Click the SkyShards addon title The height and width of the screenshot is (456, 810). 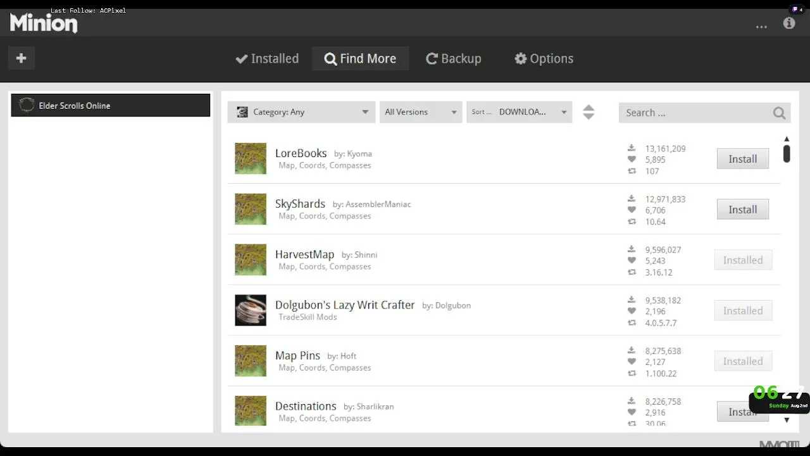click(300, 204)
